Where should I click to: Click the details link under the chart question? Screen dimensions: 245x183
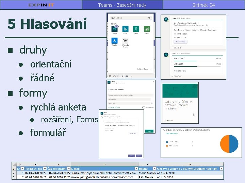coord(172,134)
